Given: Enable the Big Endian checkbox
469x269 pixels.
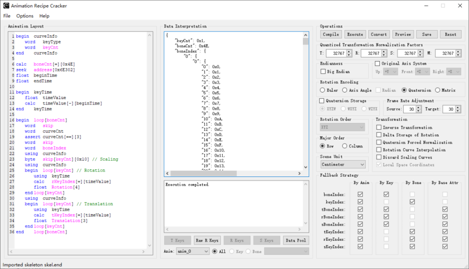Looking at the screenshot, I should [323, 71].
